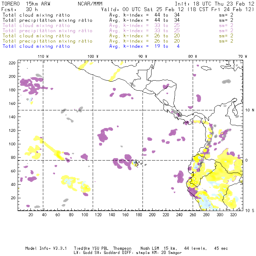Image resolution: width=256 pixels, height=256 pixels.
Task: Click the 'TORERO 15km ARW' title text
Action: [x=26, y=4]
